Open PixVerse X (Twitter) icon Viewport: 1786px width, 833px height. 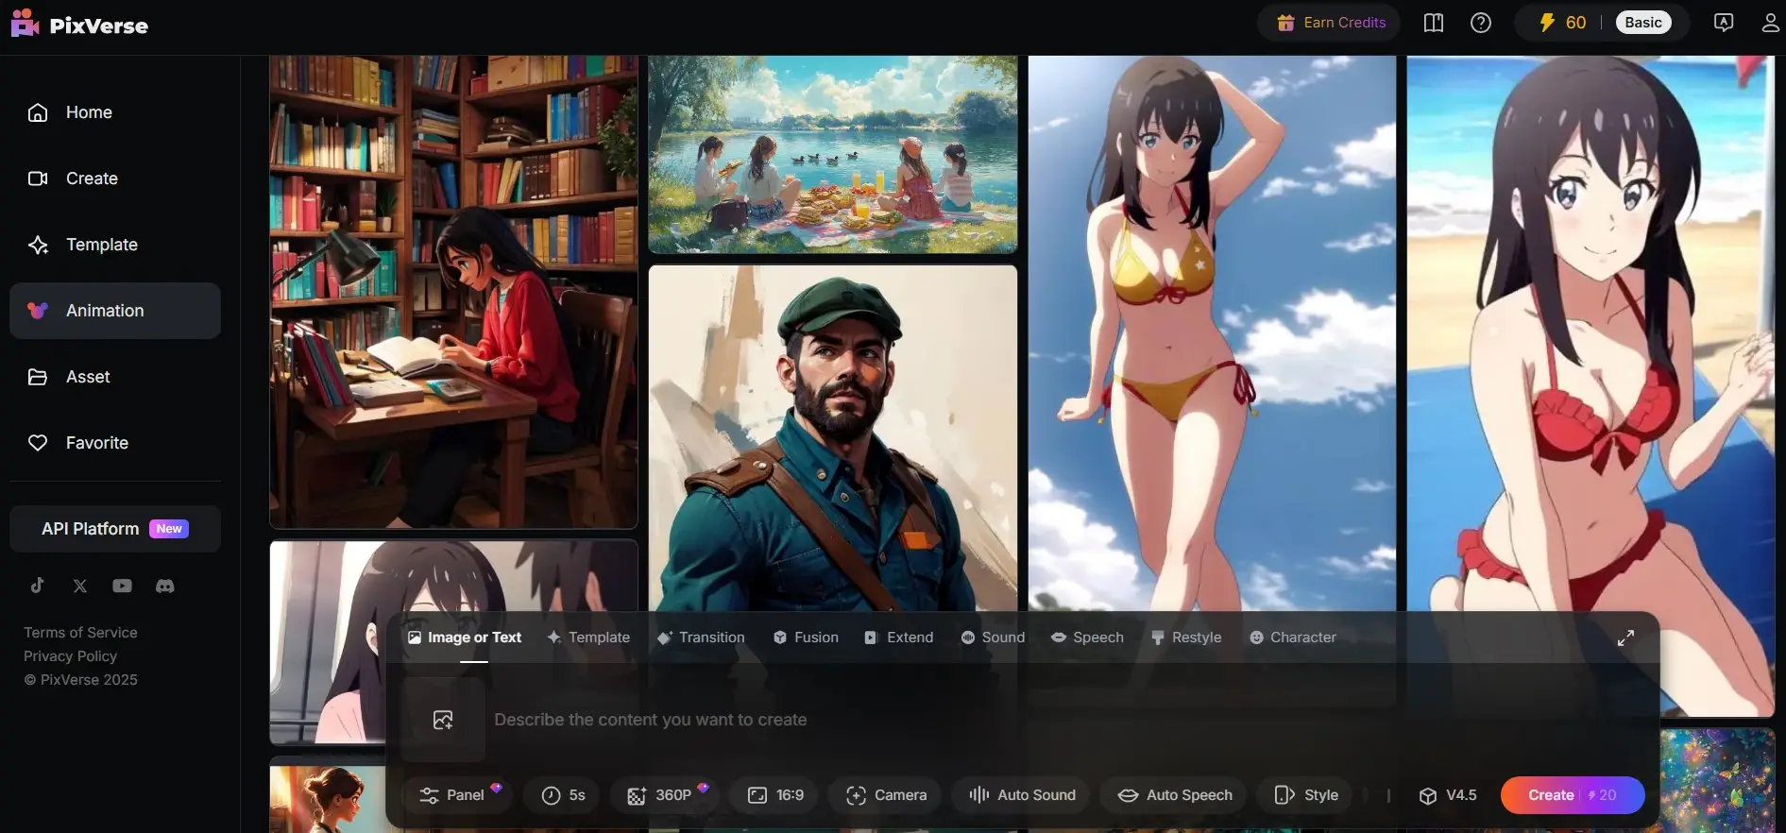(80, 586)
